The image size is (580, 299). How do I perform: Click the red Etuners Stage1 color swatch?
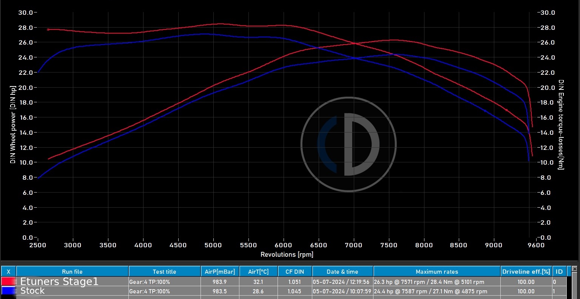click(x=9, y=282)
